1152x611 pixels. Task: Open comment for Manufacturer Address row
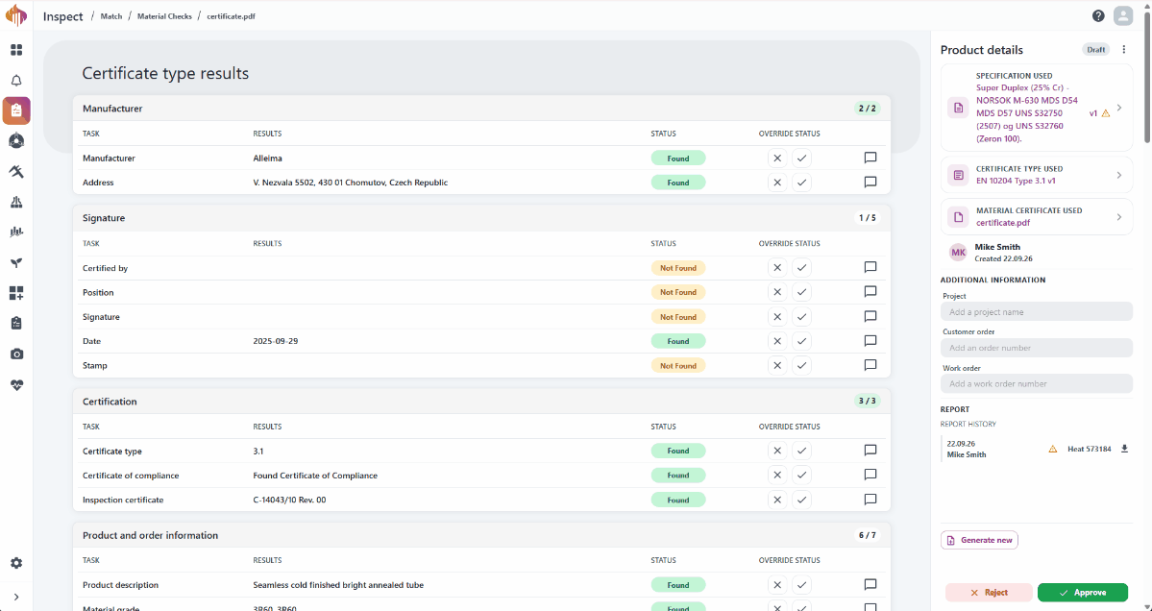870,183
